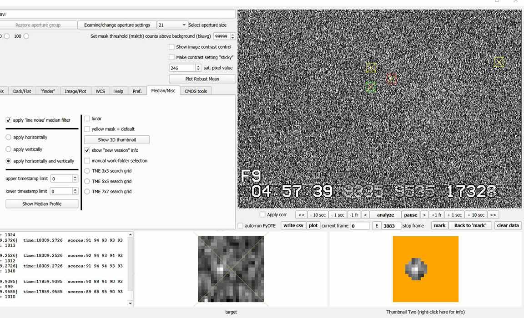Open the aperture size dropdown
The height and width of the screenshot is (318, 524).
pos(172,25)
